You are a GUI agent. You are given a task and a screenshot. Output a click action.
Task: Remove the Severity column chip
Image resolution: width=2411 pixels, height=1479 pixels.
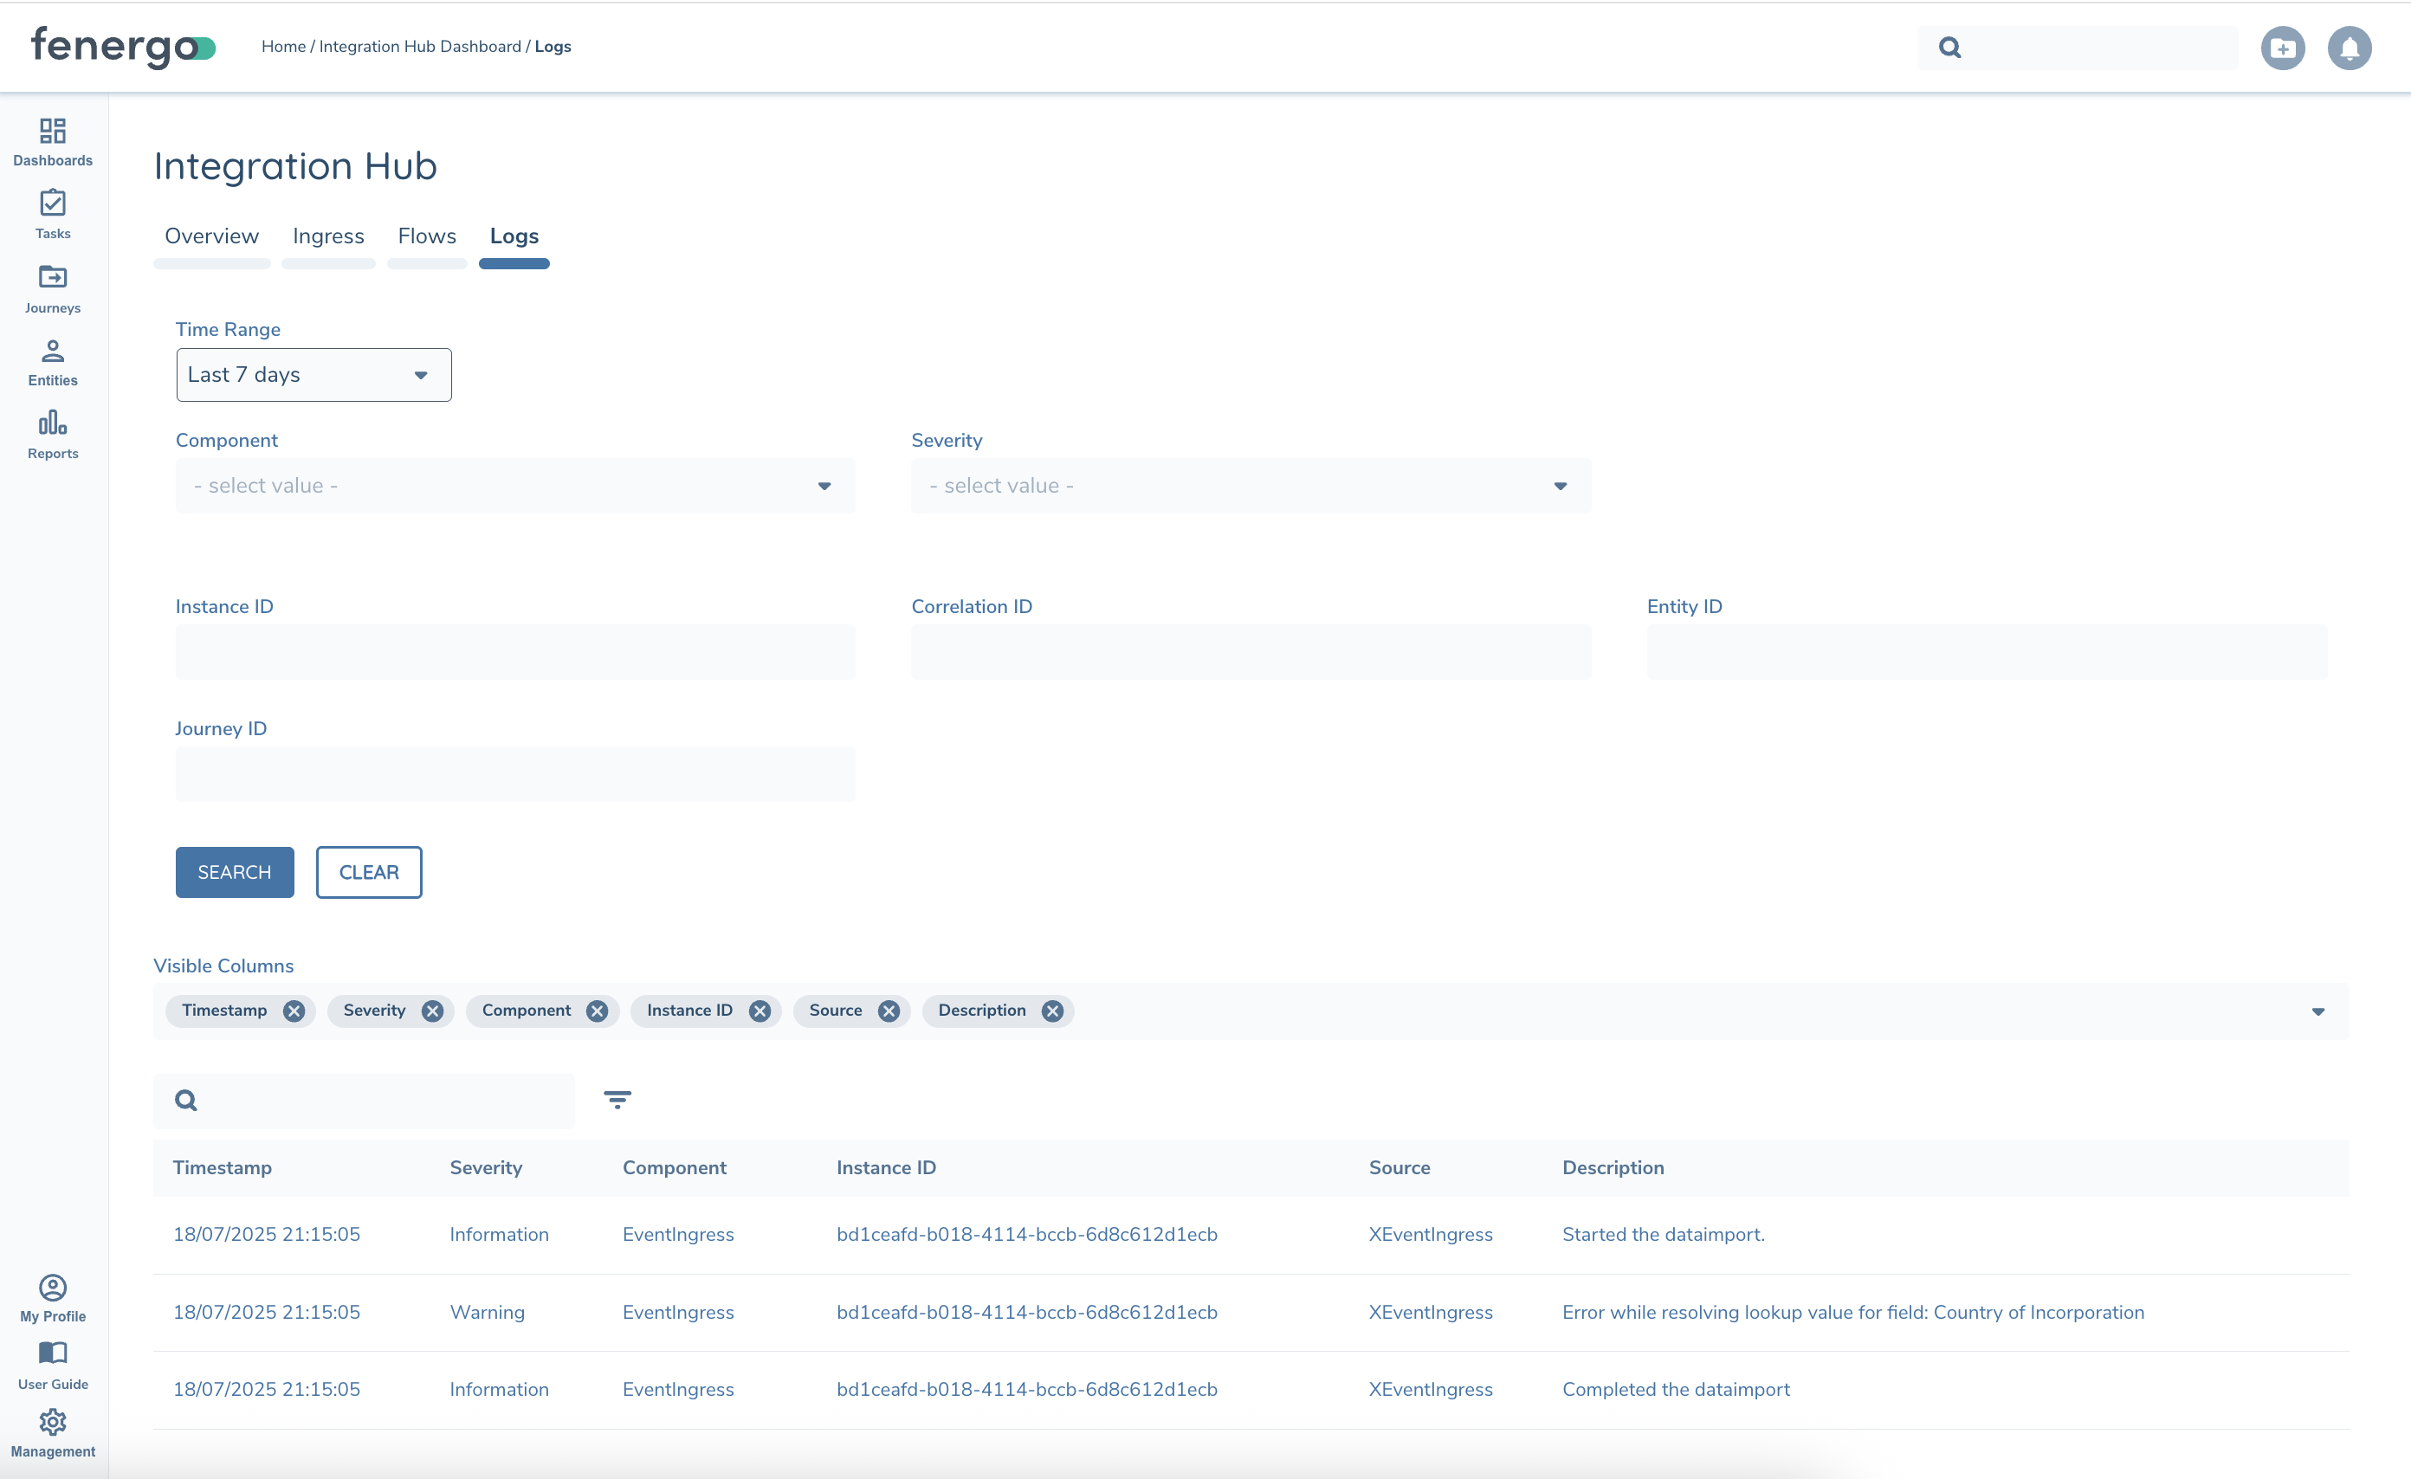pyautogui.click(x=434, y=1011)
